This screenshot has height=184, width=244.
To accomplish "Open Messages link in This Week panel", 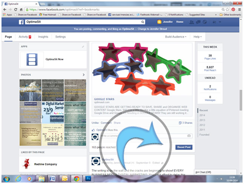I will click(x=210, y=100).
